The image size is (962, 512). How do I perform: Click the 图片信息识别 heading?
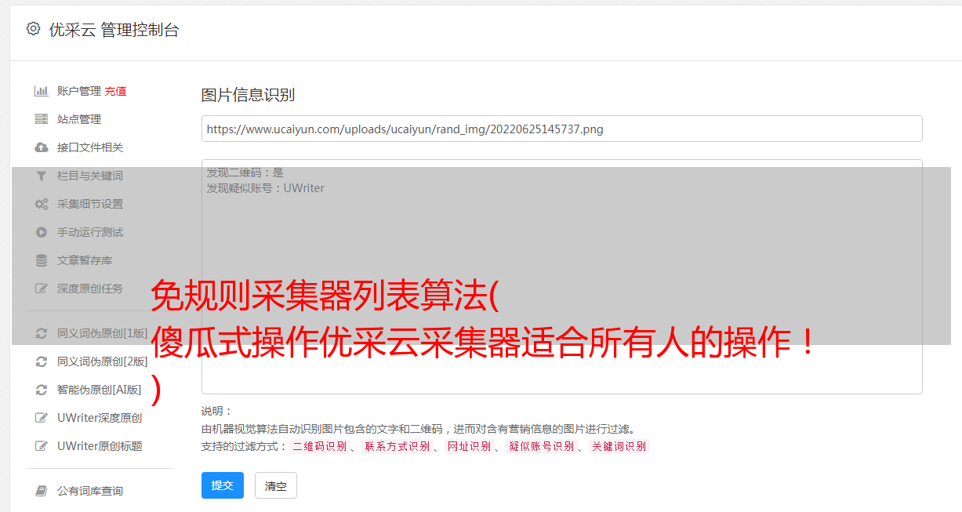click(248, 96)
